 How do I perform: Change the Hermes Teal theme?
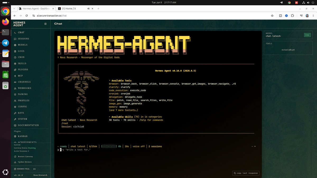coord(22,169)
